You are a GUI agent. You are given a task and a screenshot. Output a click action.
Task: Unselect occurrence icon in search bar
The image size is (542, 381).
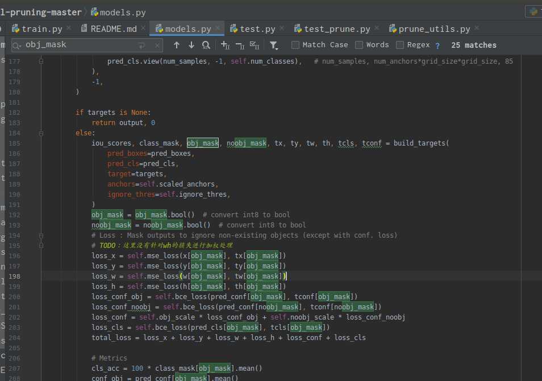[x=240, y=45]
